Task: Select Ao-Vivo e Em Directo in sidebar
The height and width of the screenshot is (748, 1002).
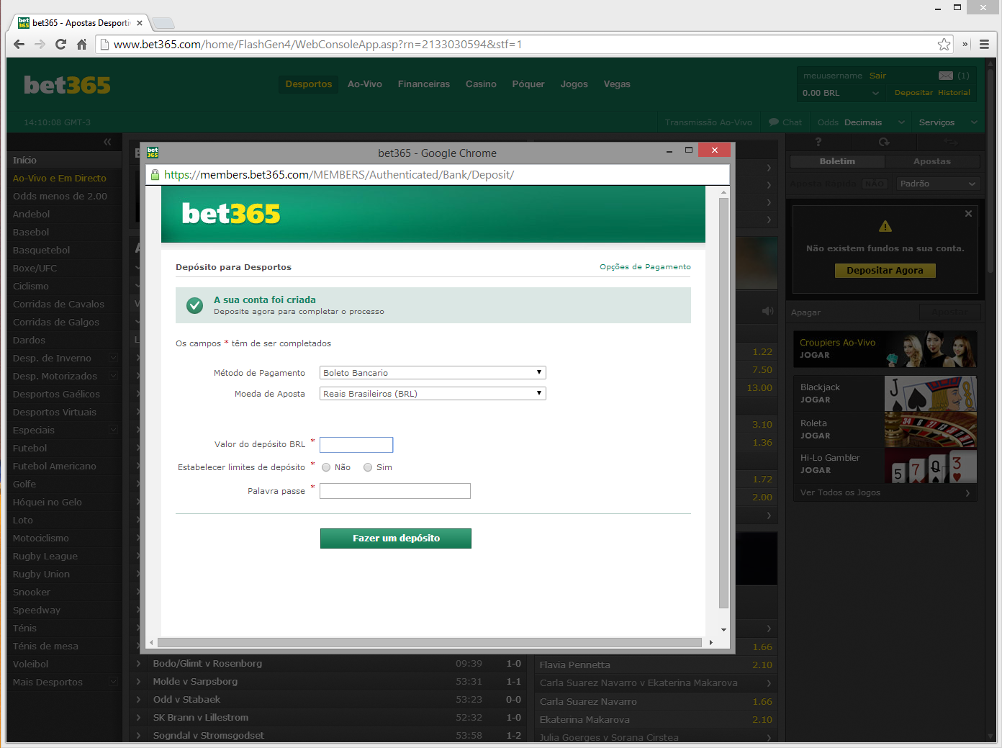Action: click(60, 178)
